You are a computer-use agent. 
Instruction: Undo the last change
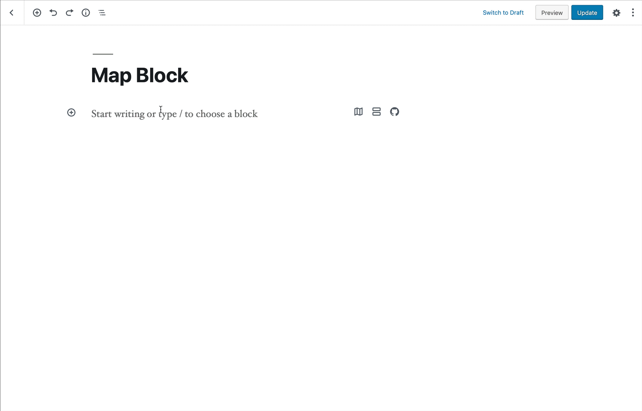click(x=53, y=13)
